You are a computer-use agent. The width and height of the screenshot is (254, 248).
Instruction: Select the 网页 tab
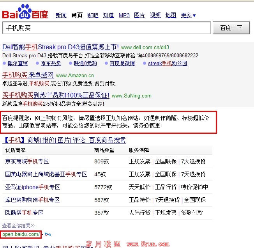[77, 15]
